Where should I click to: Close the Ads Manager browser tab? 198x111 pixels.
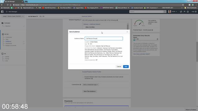pyautogui.click(x=22, y=2)
